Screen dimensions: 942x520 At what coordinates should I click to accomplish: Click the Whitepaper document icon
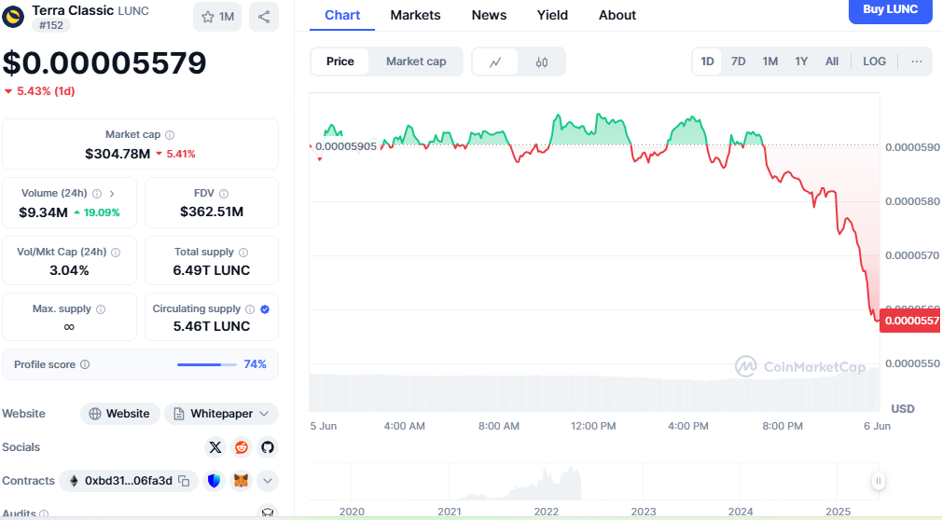(178, 414)
